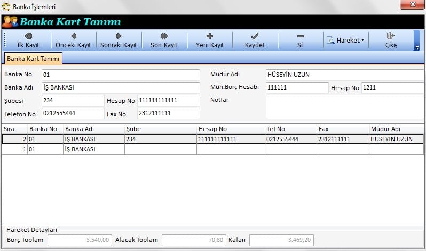This screenshot has width=426, height=251.
Task: Close the Banka İşlemleri window
Action: tap(409, 5)
